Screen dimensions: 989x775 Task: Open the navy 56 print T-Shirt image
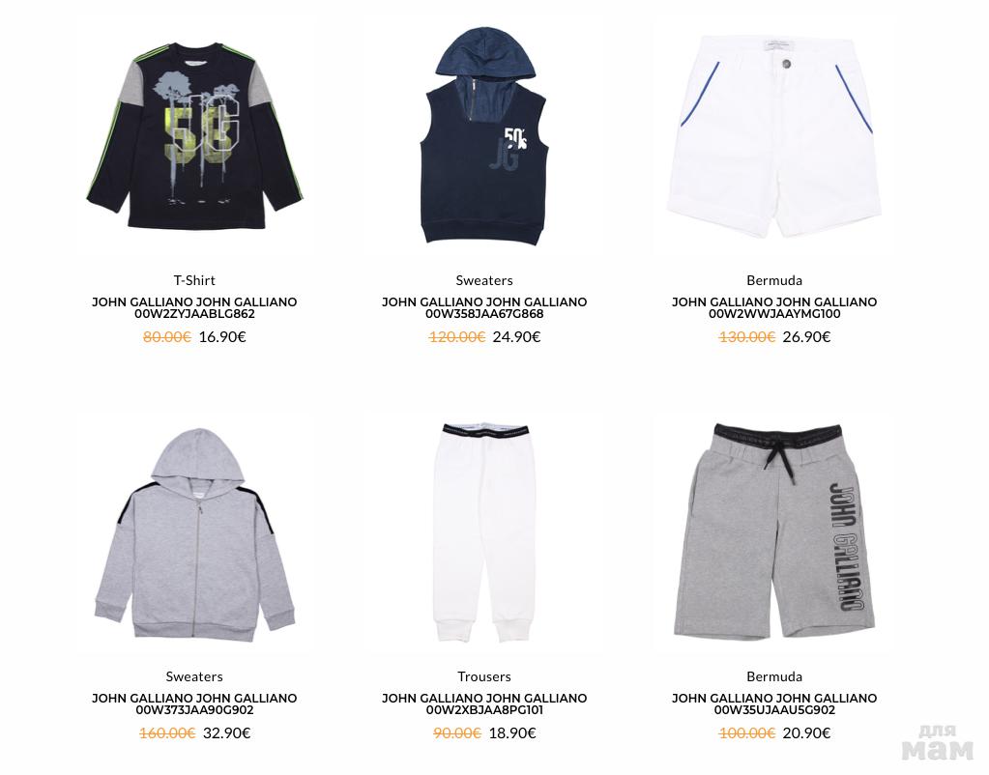coord(194,135)
